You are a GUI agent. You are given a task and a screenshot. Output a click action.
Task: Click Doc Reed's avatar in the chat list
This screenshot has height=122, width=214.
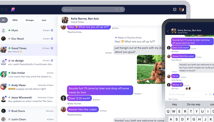[x=3, y=39]
